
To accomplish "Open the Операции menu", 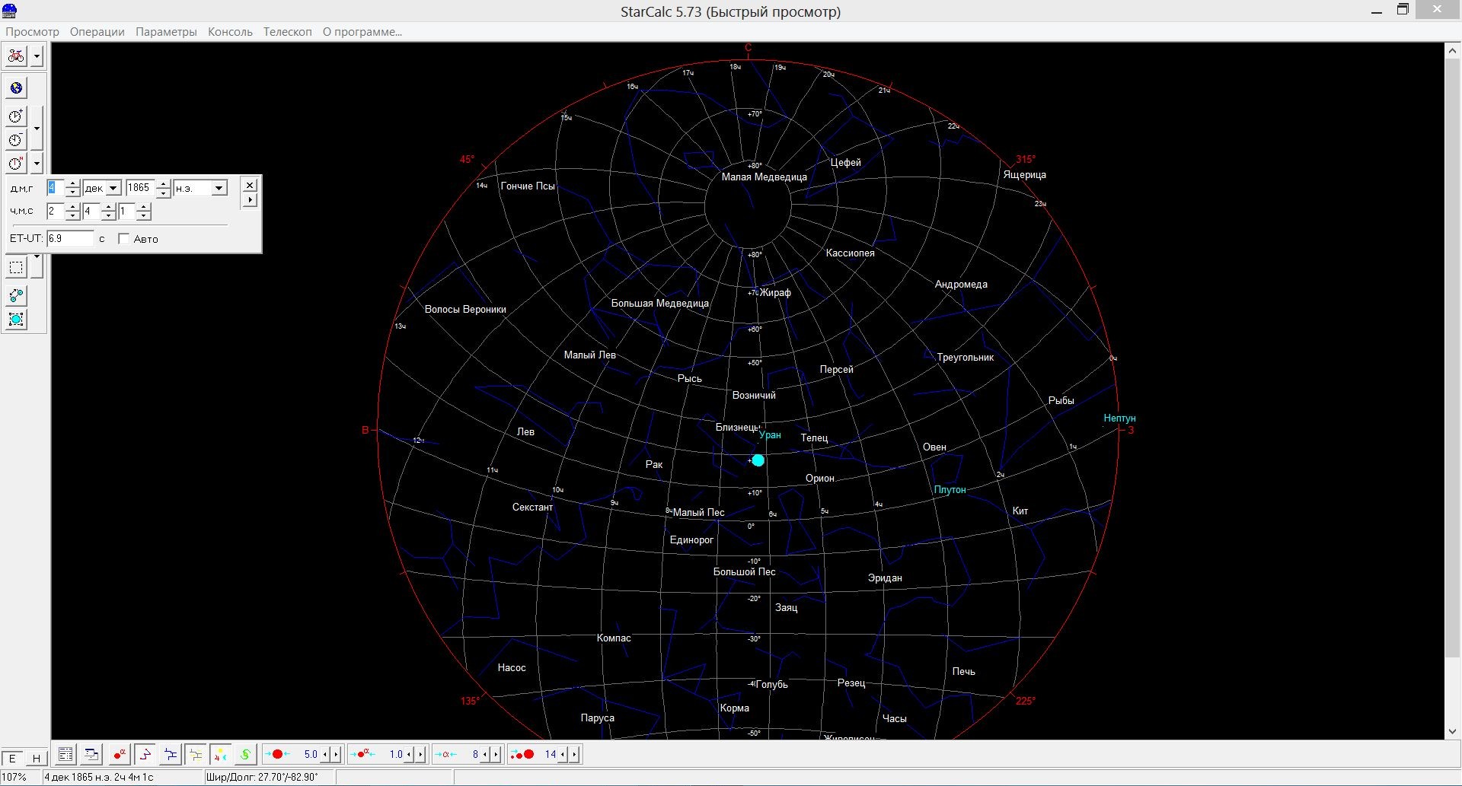I will click(x=97, y=32).
